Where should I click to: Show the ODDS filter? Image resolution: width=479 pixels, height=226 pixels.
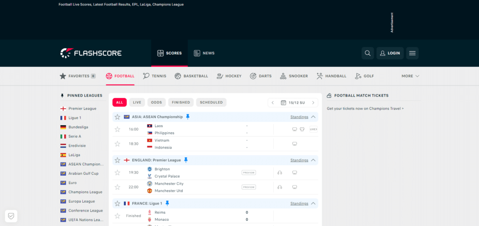pyautogui.click(x=156, y=102)
